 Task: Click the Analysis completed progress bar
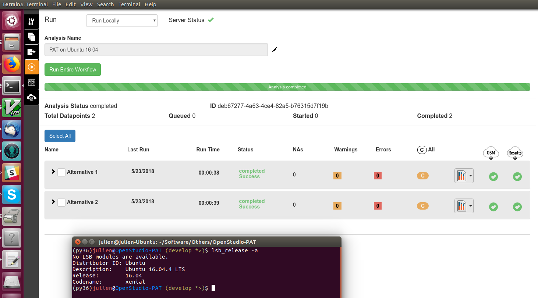(287, 87)
